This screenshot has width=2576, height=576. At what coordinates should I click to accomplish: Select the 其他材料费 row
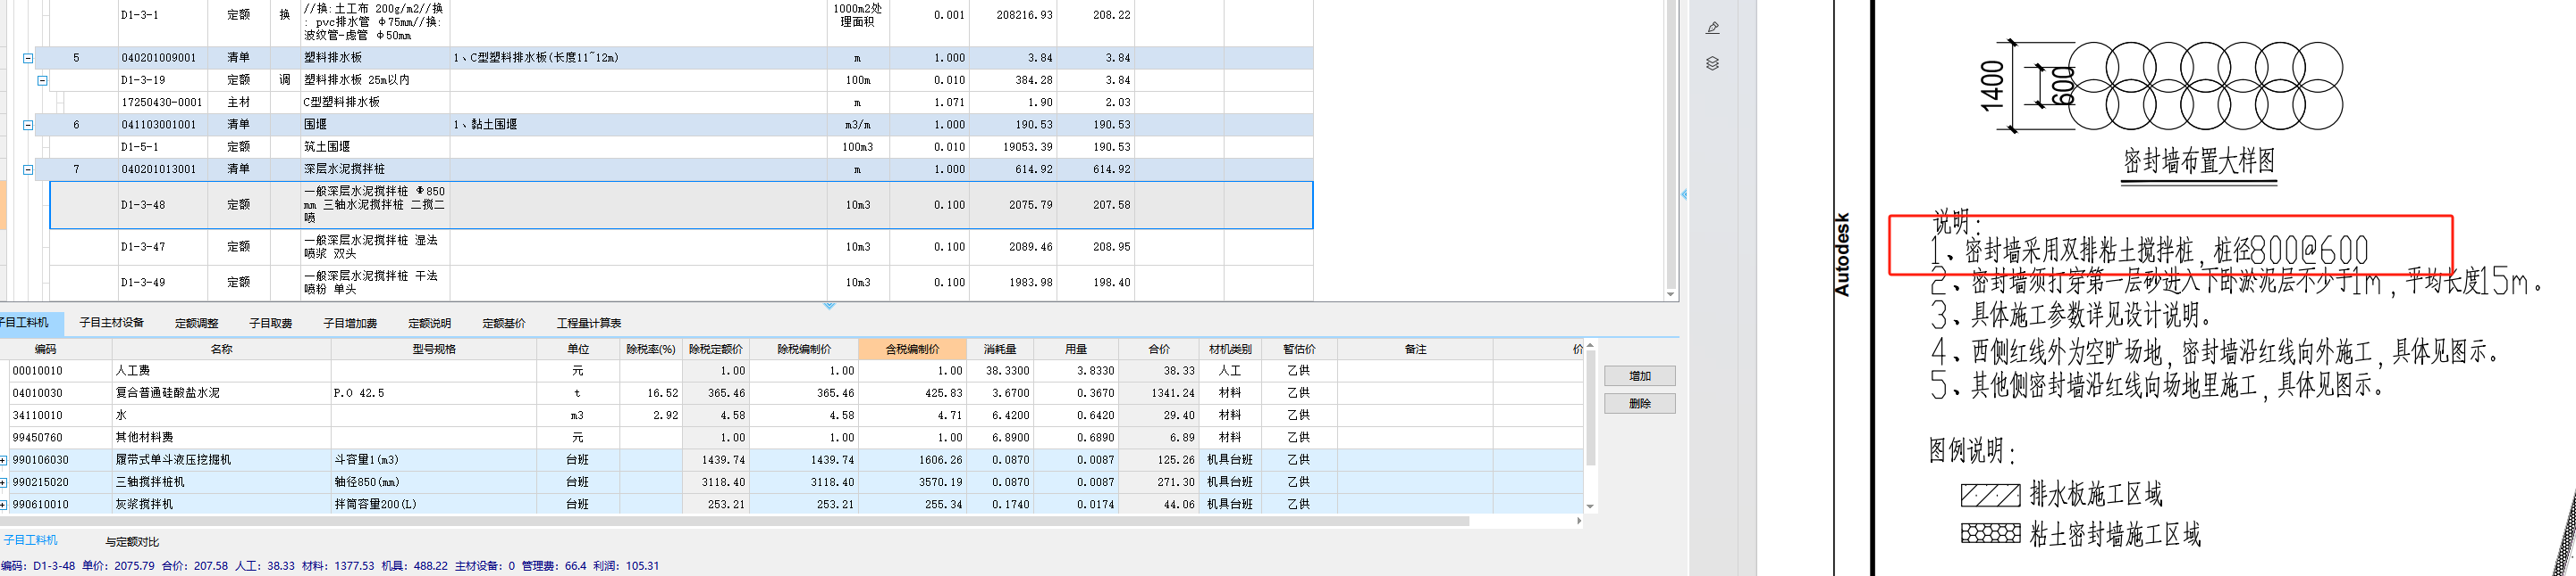click(x=792, y=437)
